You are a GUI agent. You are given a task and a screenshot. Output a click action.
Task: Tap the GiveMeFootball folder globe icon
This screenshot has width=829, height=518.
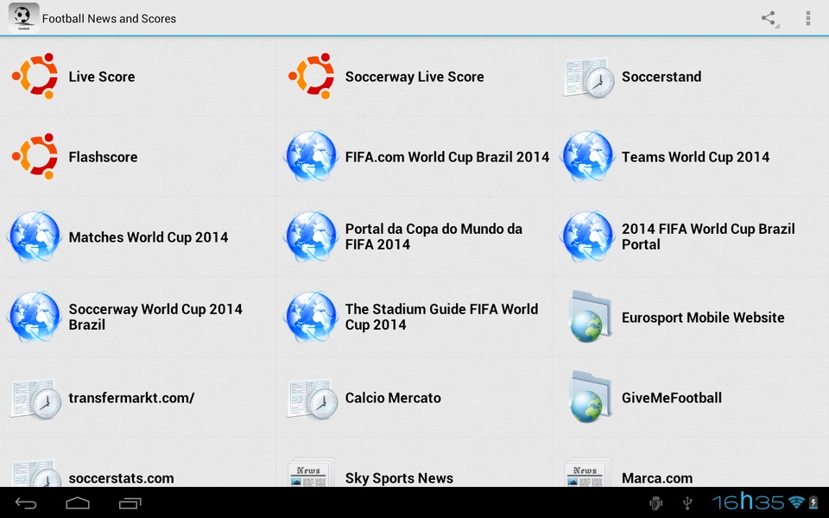point(589,396)
